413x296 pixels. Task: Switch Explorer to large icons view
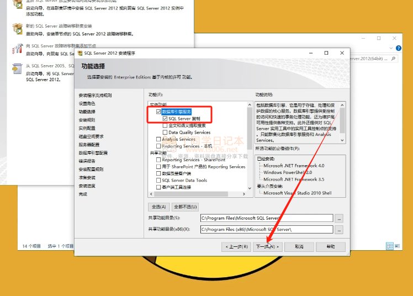[397, 246]
